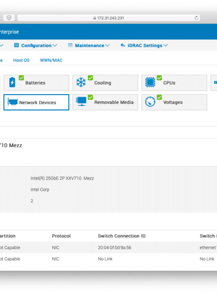This screenshot has height=294, width=217.
Task: Open the Batteries tile
Action: (36, 83)
